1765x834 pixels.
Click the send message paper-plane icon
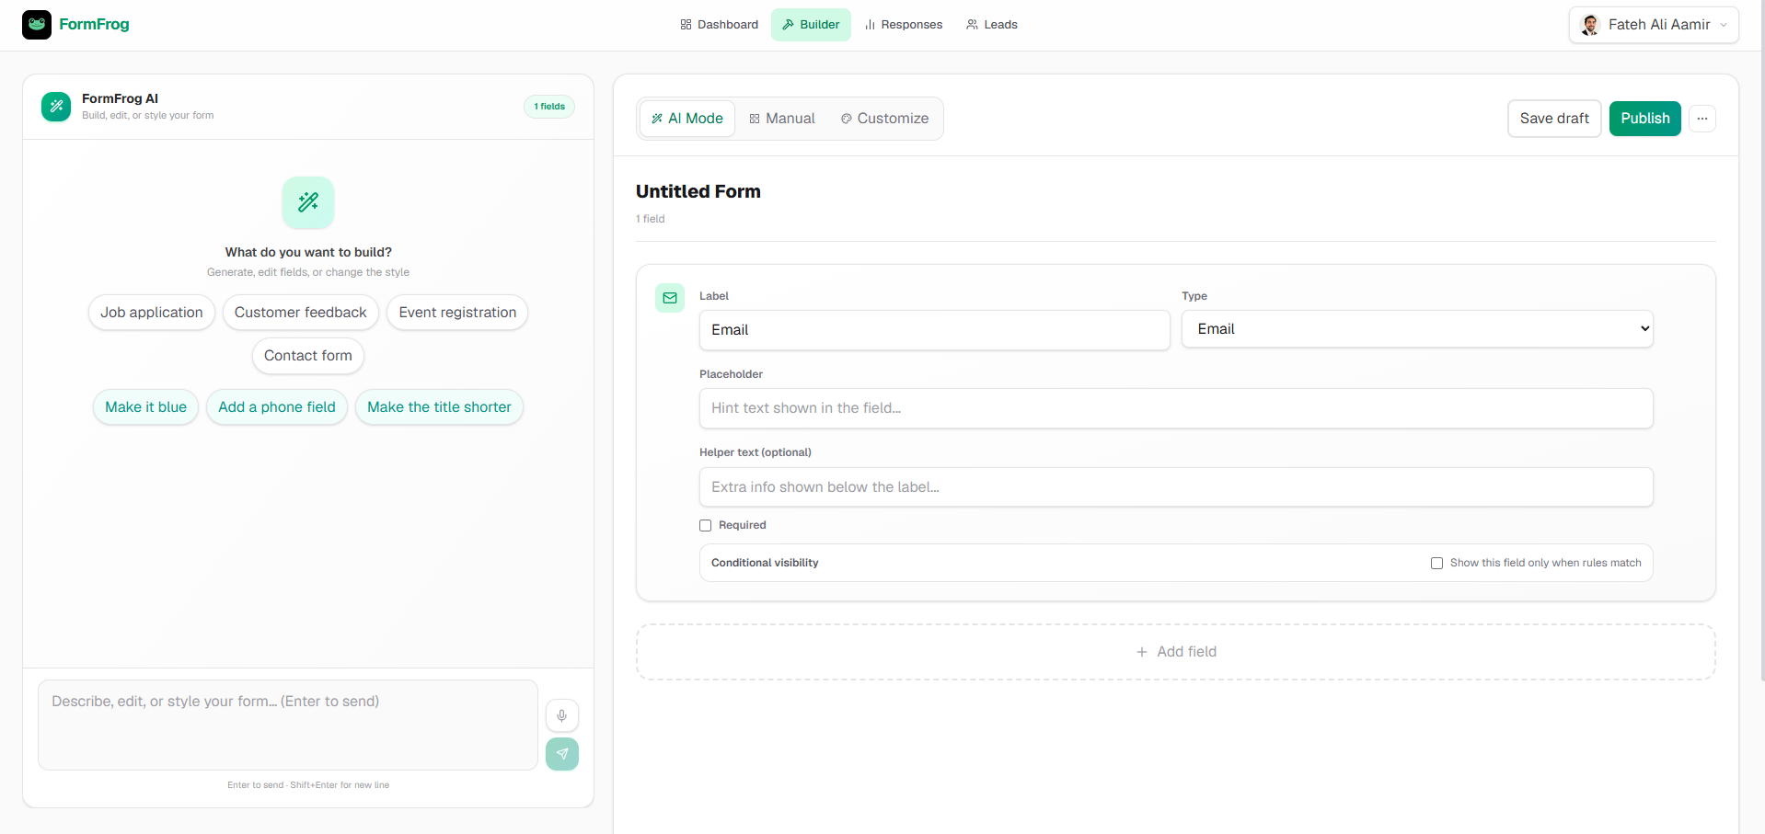pos(562,754)
